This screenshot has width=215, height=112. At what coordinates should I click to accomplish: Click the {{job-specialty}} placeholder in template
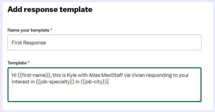(55, 82)
